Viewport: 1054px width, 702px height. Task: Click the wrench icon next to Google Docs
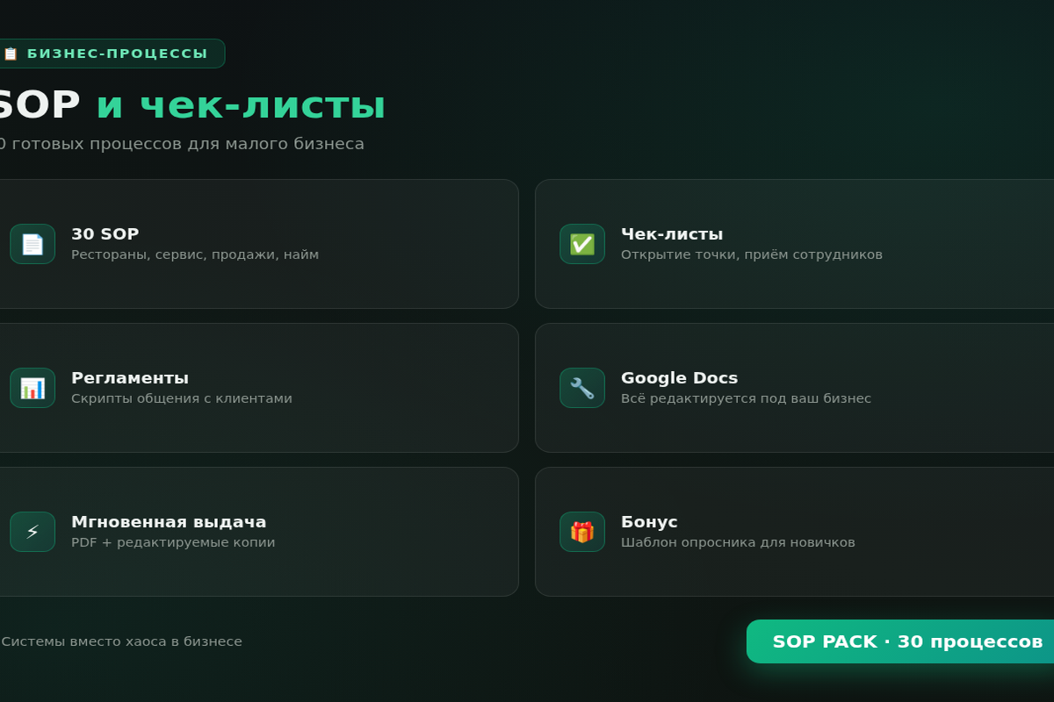pyautogui.click(x=582, y=388)
